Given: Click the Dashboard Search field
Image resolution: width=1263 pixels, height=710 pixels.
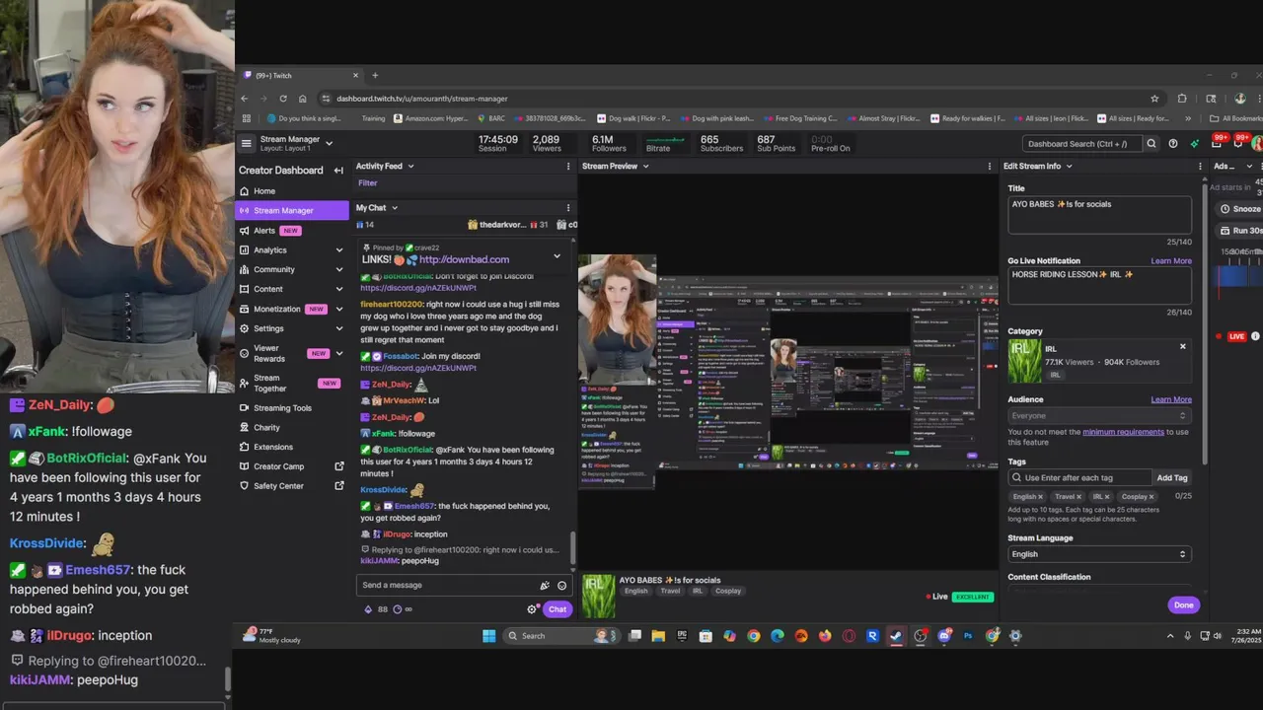Looking at the screenshot, I should (1080, 144).
